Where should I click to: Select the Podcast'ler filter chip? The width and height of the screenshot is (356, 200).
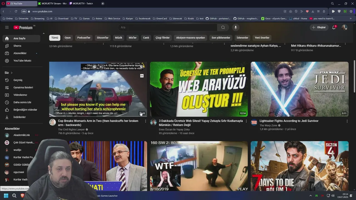pos(84,38)
